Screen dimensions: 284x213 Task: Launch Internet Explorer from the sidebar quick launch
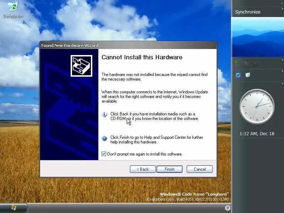click(x=238, y=75)
